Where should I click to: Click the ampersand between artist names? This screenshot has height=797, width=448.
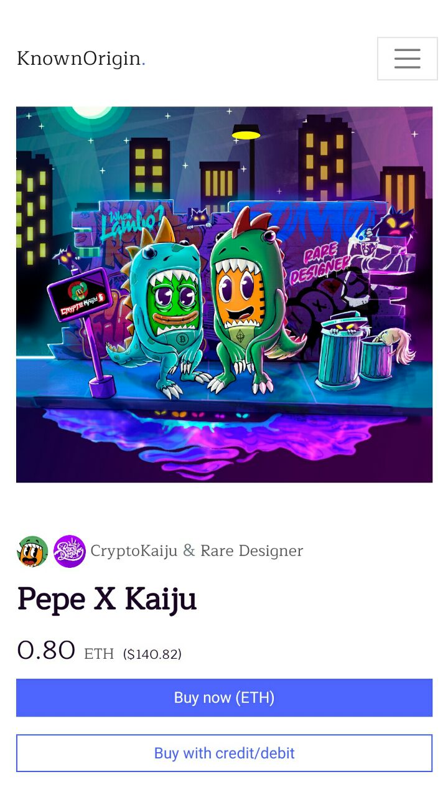(x=189, y=551)
